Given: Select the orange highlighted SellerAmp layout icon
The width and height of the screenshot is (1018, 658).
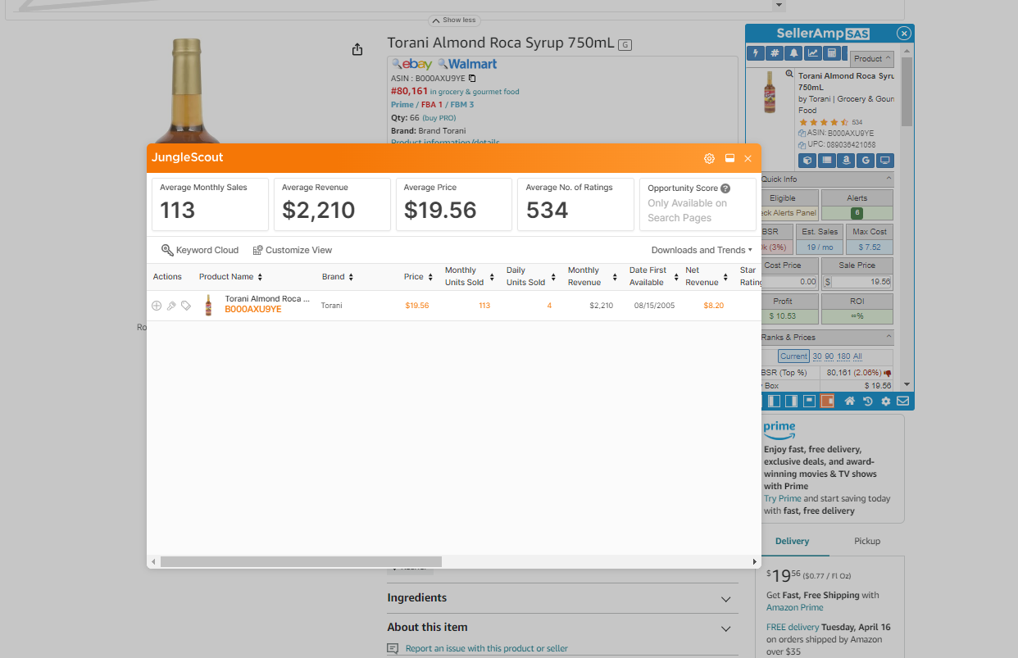Looking at the screenshot, I should [x=827, y=402].
